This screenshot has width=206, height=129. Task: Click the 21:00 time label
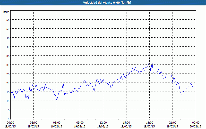point(173,123)
